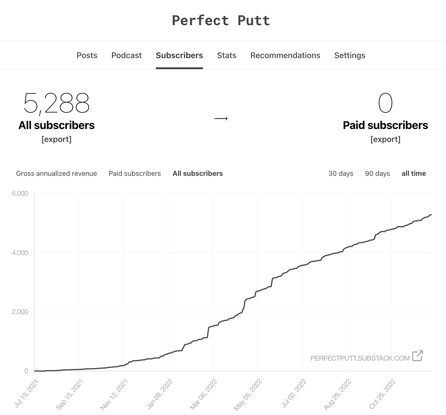The image size is (446, 415).
Task: Click the 5,288 all subscribers count
Action: click(56, 104)
